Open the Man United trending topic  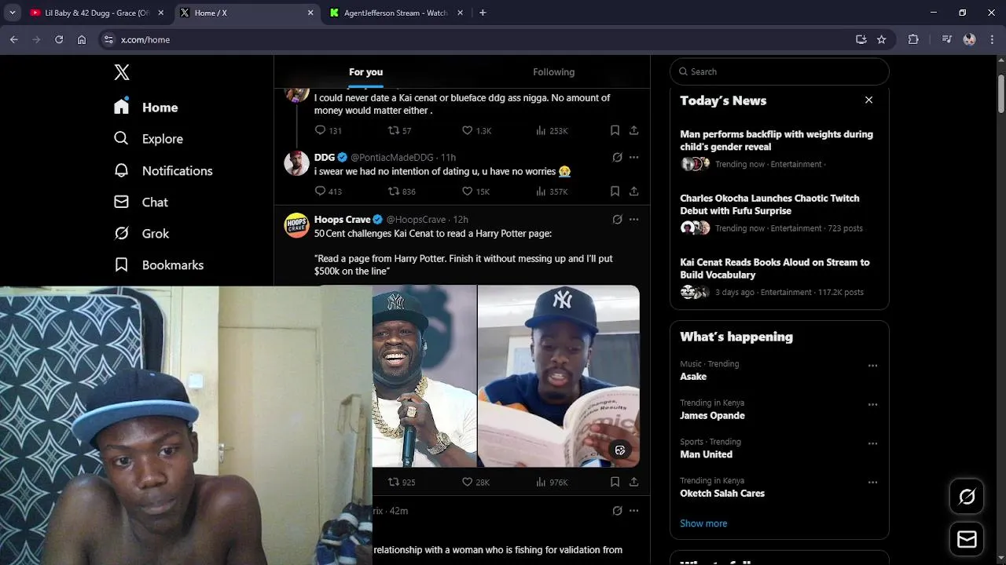point(706,454)
